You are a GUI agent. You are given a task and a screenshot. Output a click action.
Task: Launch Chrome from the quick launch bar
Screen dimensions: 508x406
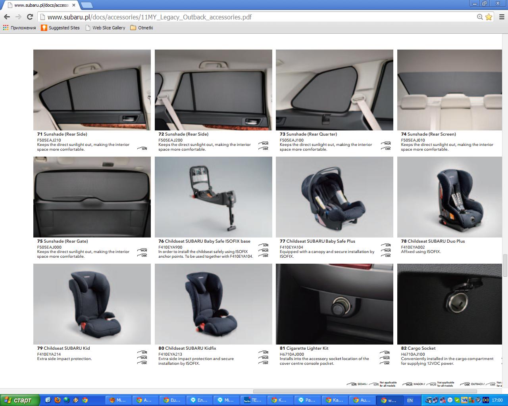tap(85, 400)
